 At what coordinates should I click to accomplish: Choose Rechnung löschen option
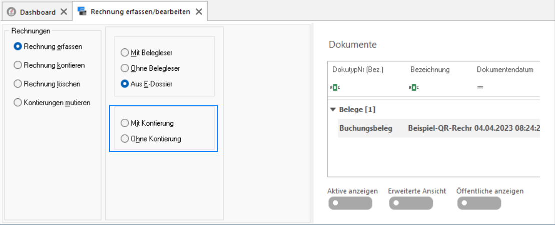47,84
